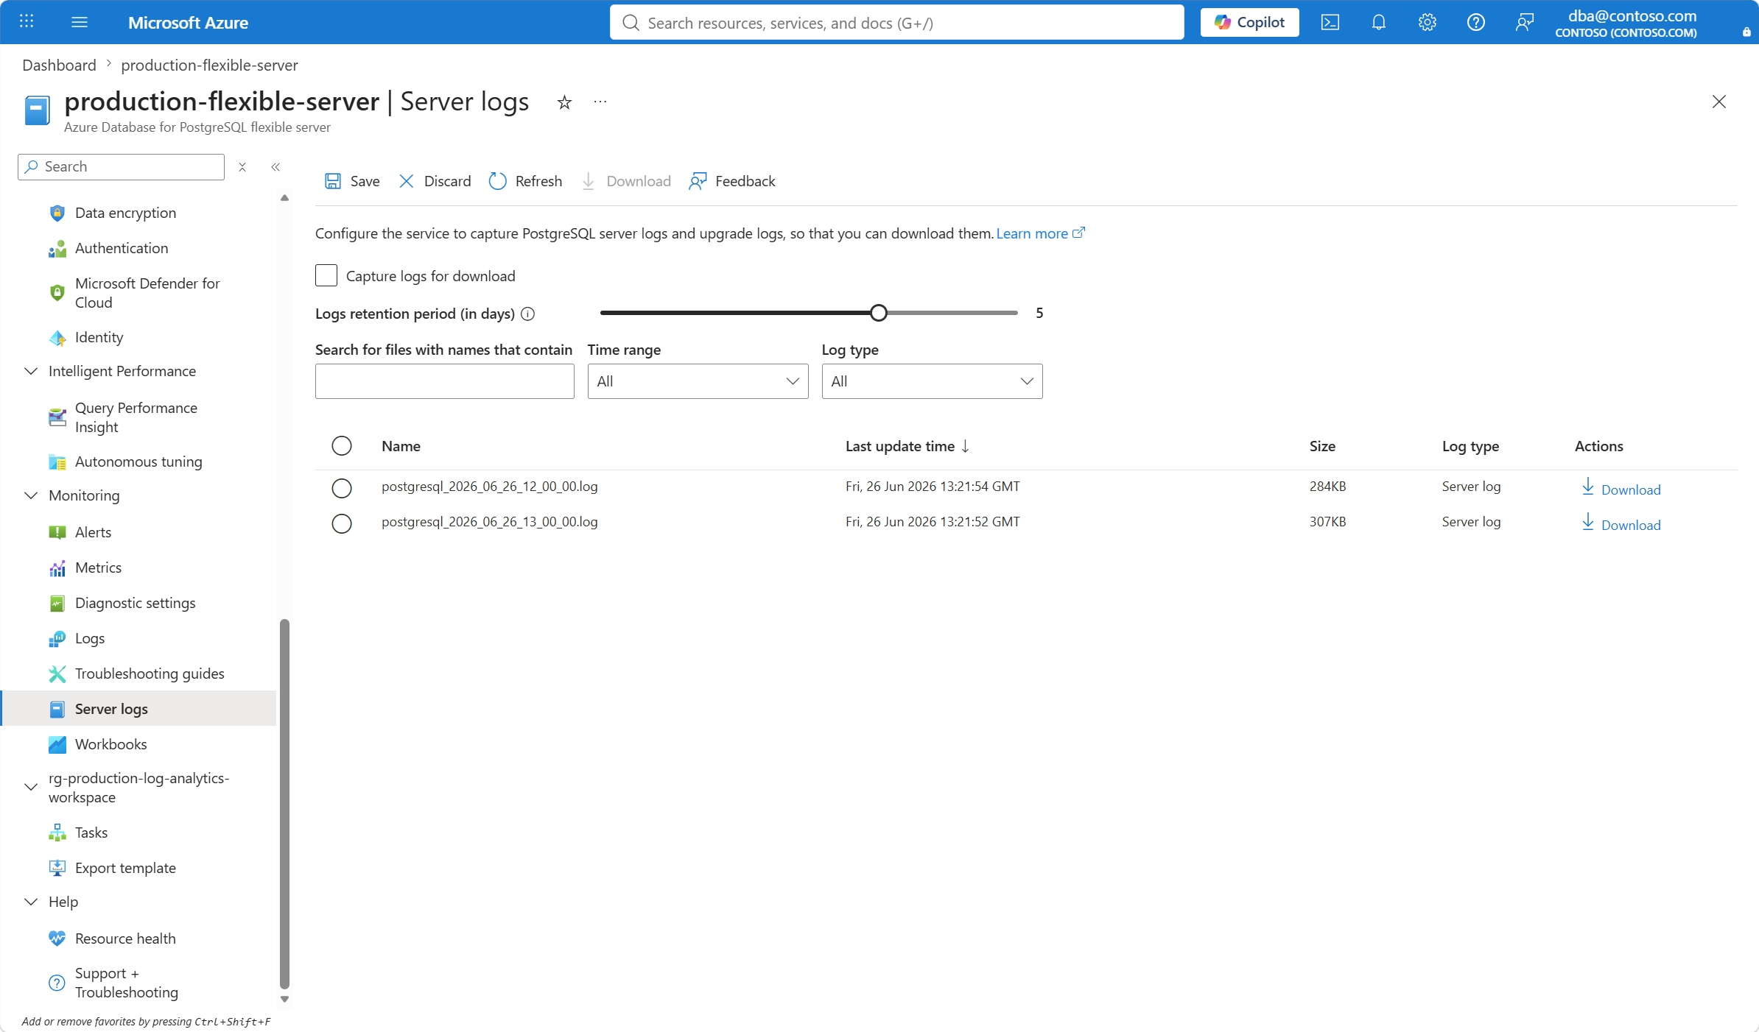Click Diagnostic settings icon
Viewport: 1759px width, 1032px height.
57,603
